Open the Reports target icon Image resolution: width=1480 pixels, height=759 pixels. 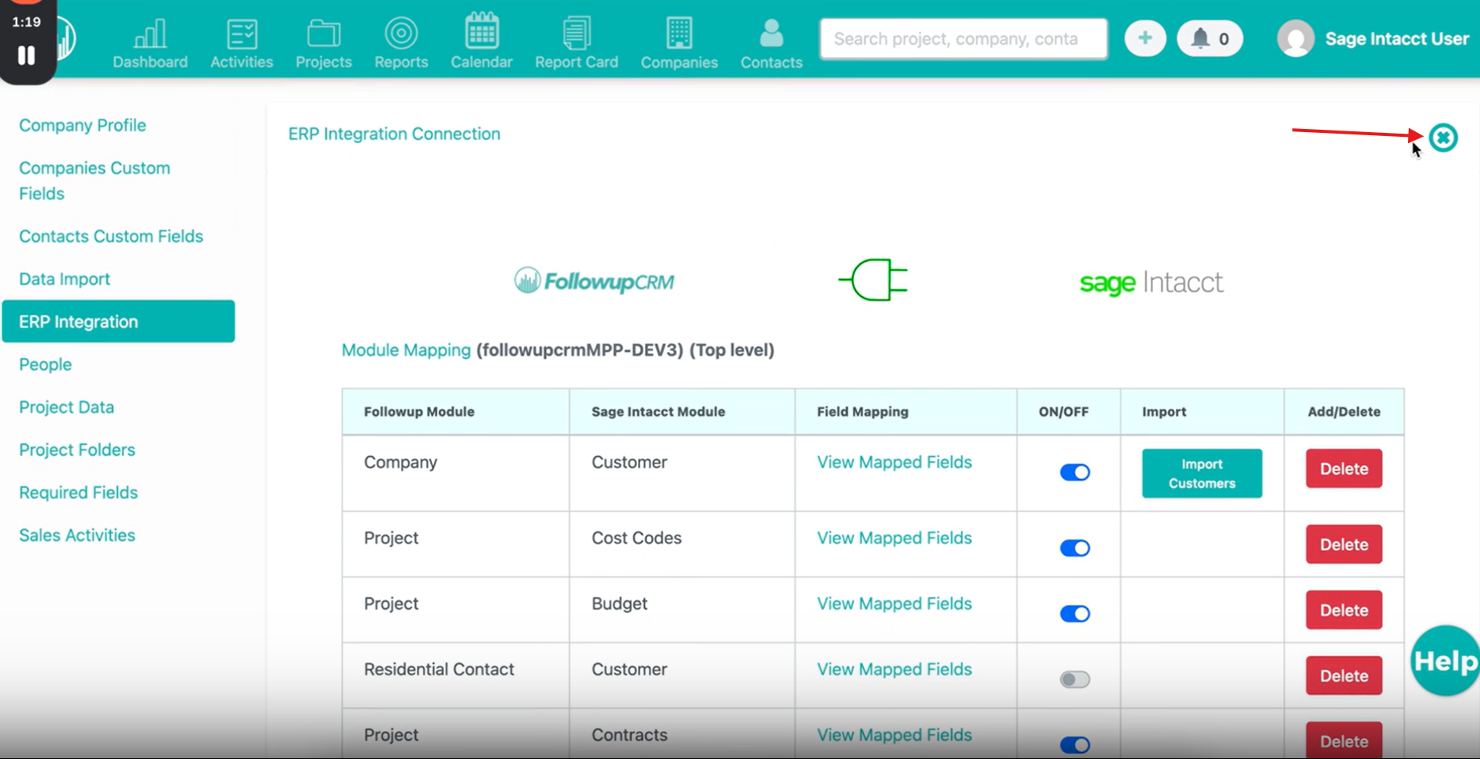tap(401, 34)
